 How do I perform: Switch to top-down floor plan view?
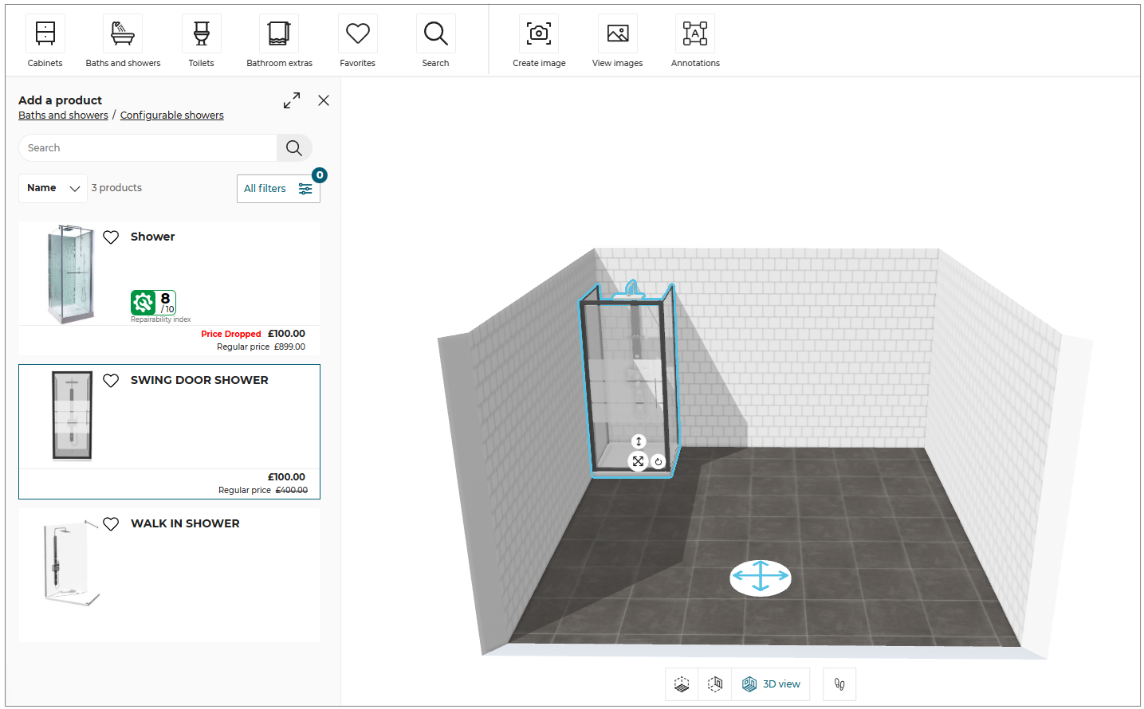(682, 684)
